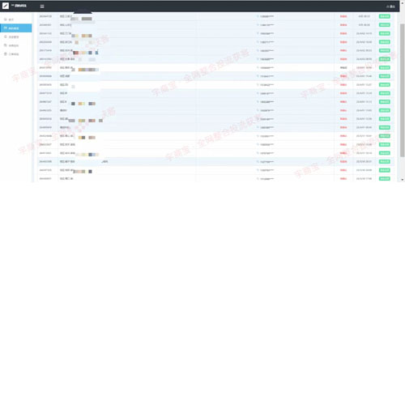Screen dimensions: 405x405
Task: Click the phone icon in the first table row
Action: [258, 16]
